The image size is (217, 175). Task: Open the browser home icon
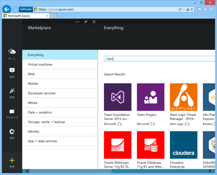point(199,9)
